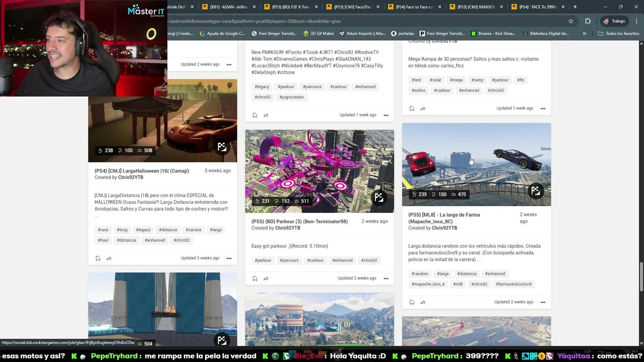This screenshot has width=644, height=362.
Task: Switch to the {PS4} Face to Face tab
Action: 414,7
